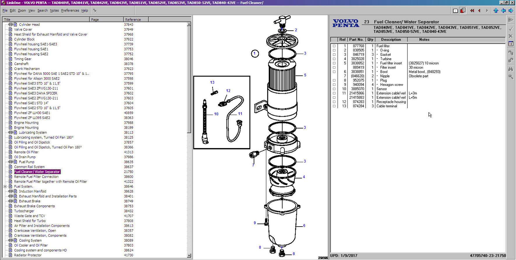Open the Preferences menu

pyautogui.click(x=70, y=10)
